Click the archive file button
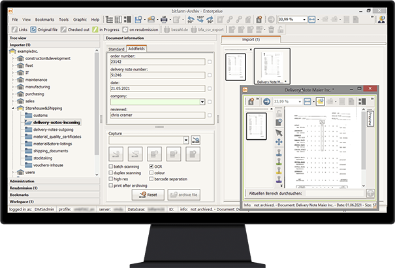The width and height of the screenshot is (395, 268). (x=184, y=195)
